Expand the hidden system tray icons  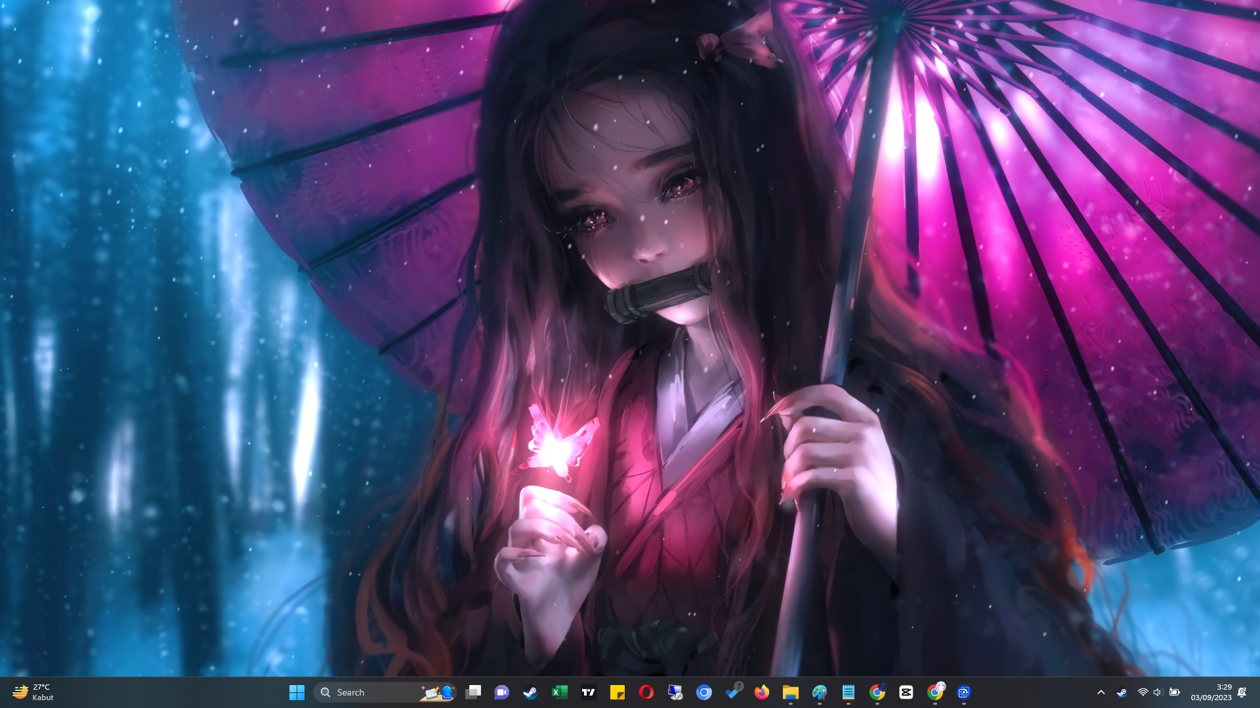(1101, 692)
